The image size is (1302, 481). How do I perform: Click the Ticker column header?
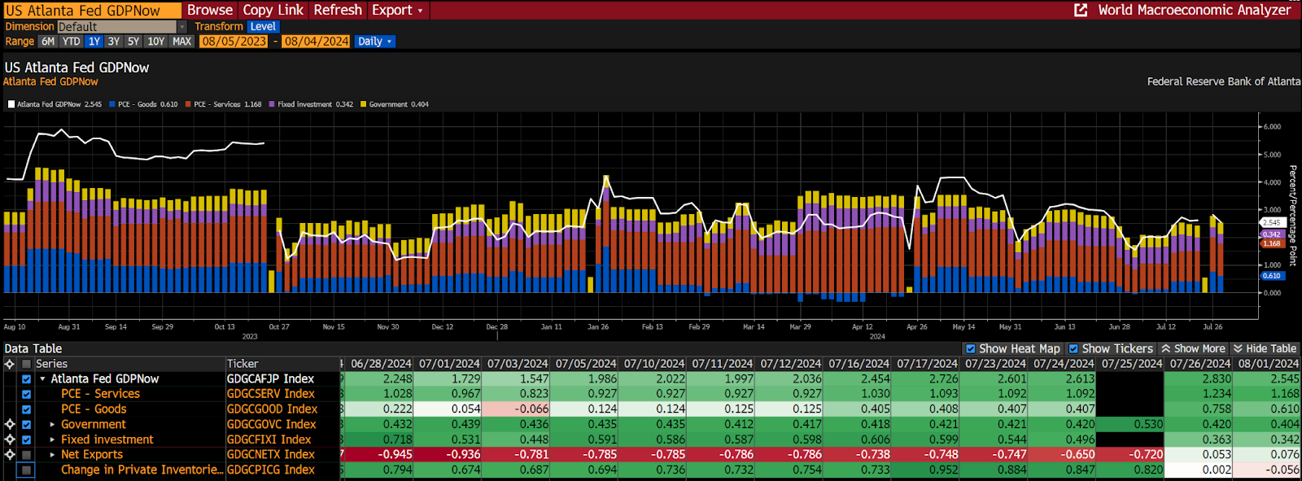[242, 364]
